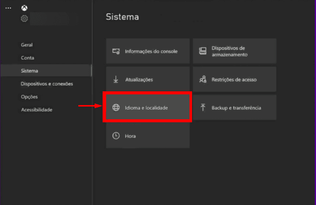Click the settings gear icon in sidebar
This screenshot has height=205, width=316.
(24, 19)
